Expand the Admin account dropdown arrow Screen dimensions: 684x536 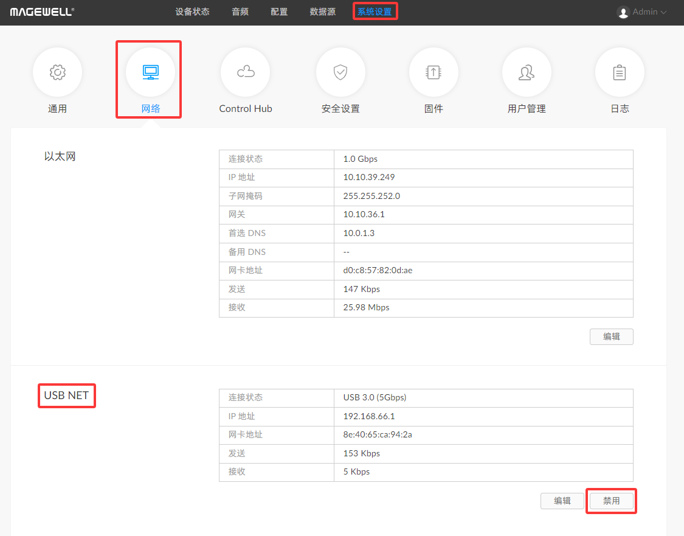[663, 12]
